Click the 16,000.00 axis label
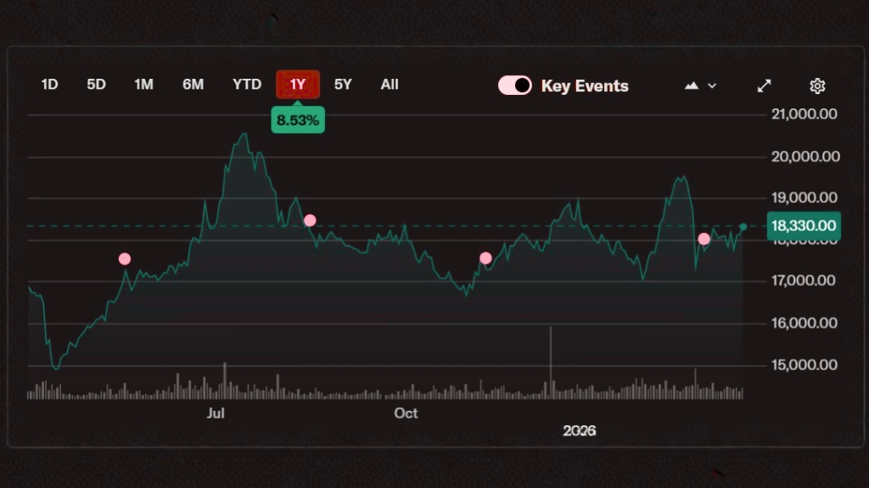Image resolution: width=869 pixels, height=488 pixels. click(805, 323)
